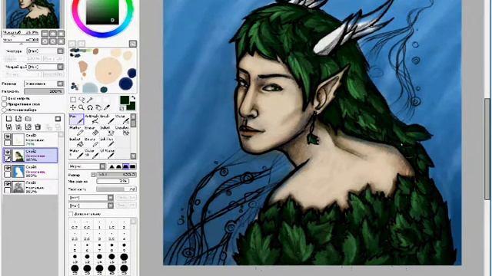492x276 pixels.
Task: Choose the Binary pen tool
Action: click(x=92, y=142)
